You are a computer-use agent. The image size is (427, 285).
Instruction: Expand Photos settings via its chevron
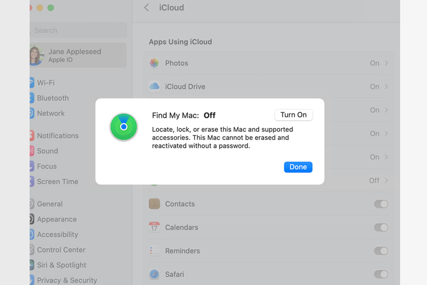(x=386, y=63)
